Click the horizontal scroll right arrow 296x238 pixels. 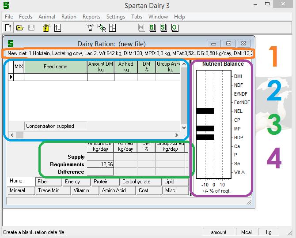pyautogui.click(x=177, y=135)
